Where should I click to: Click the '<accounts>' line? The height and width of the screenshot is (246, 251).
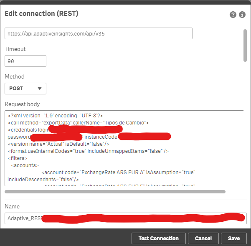tap(25, 165)
